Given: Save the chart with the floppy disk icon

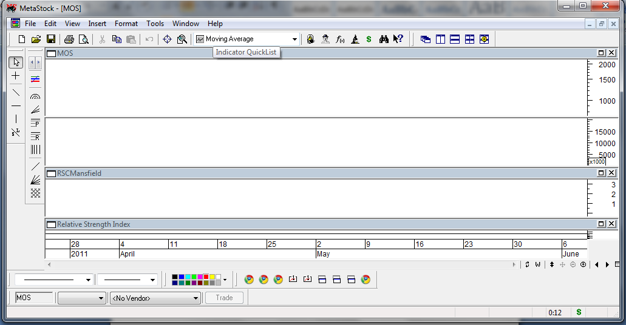Looking at the screenshot, I should click(51, 39).
